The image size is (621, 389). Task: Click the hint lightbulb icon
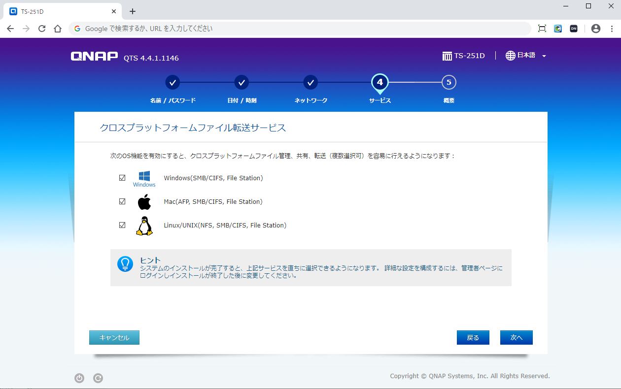125,264
